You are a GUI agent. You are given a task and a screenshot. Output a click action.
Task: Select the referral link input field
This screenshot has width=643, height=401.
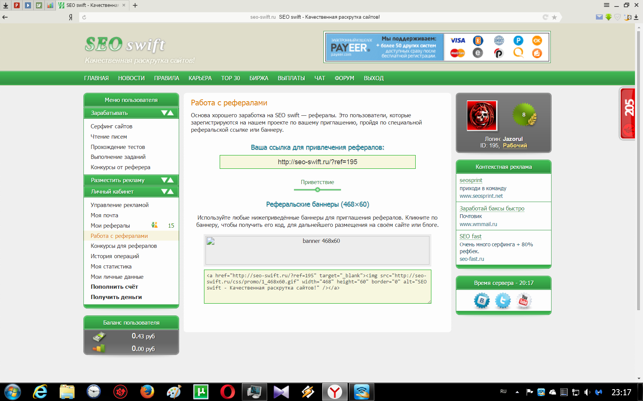318,162
